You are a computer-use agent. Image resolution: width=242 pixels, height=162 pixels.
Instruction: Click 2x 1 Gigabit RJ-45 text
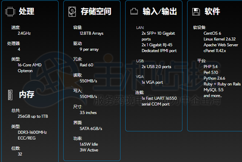point(157,45)
